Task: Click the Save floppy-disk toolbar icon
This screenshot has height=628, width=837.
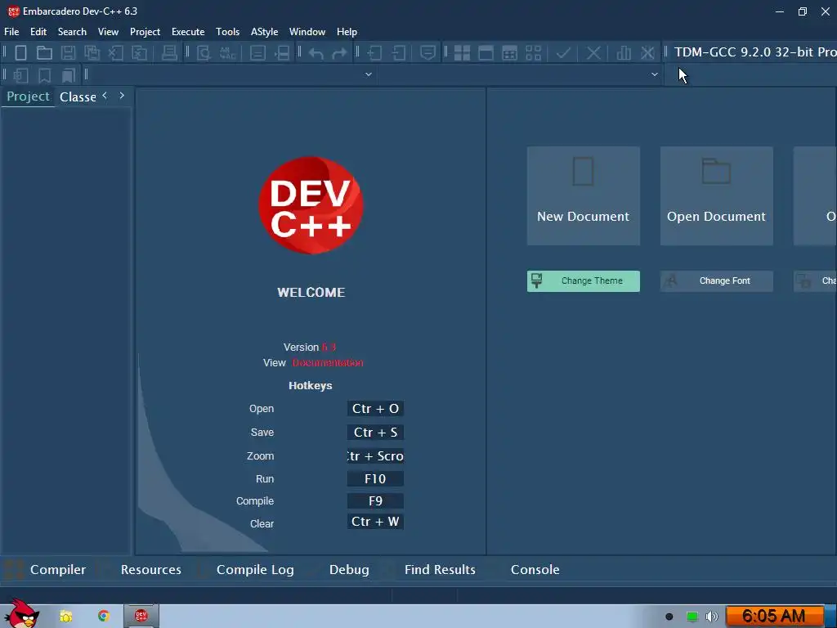Action: pyautogui.click(x=69, y=53)
